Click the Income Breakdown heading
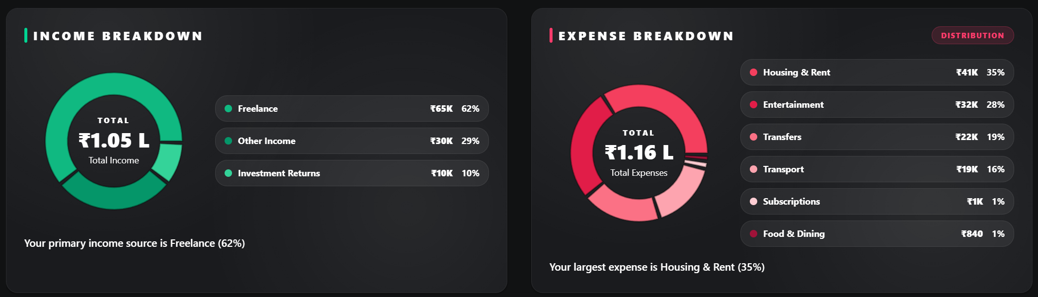Viewport: 1038px width, 297px height. click(118, 36)
